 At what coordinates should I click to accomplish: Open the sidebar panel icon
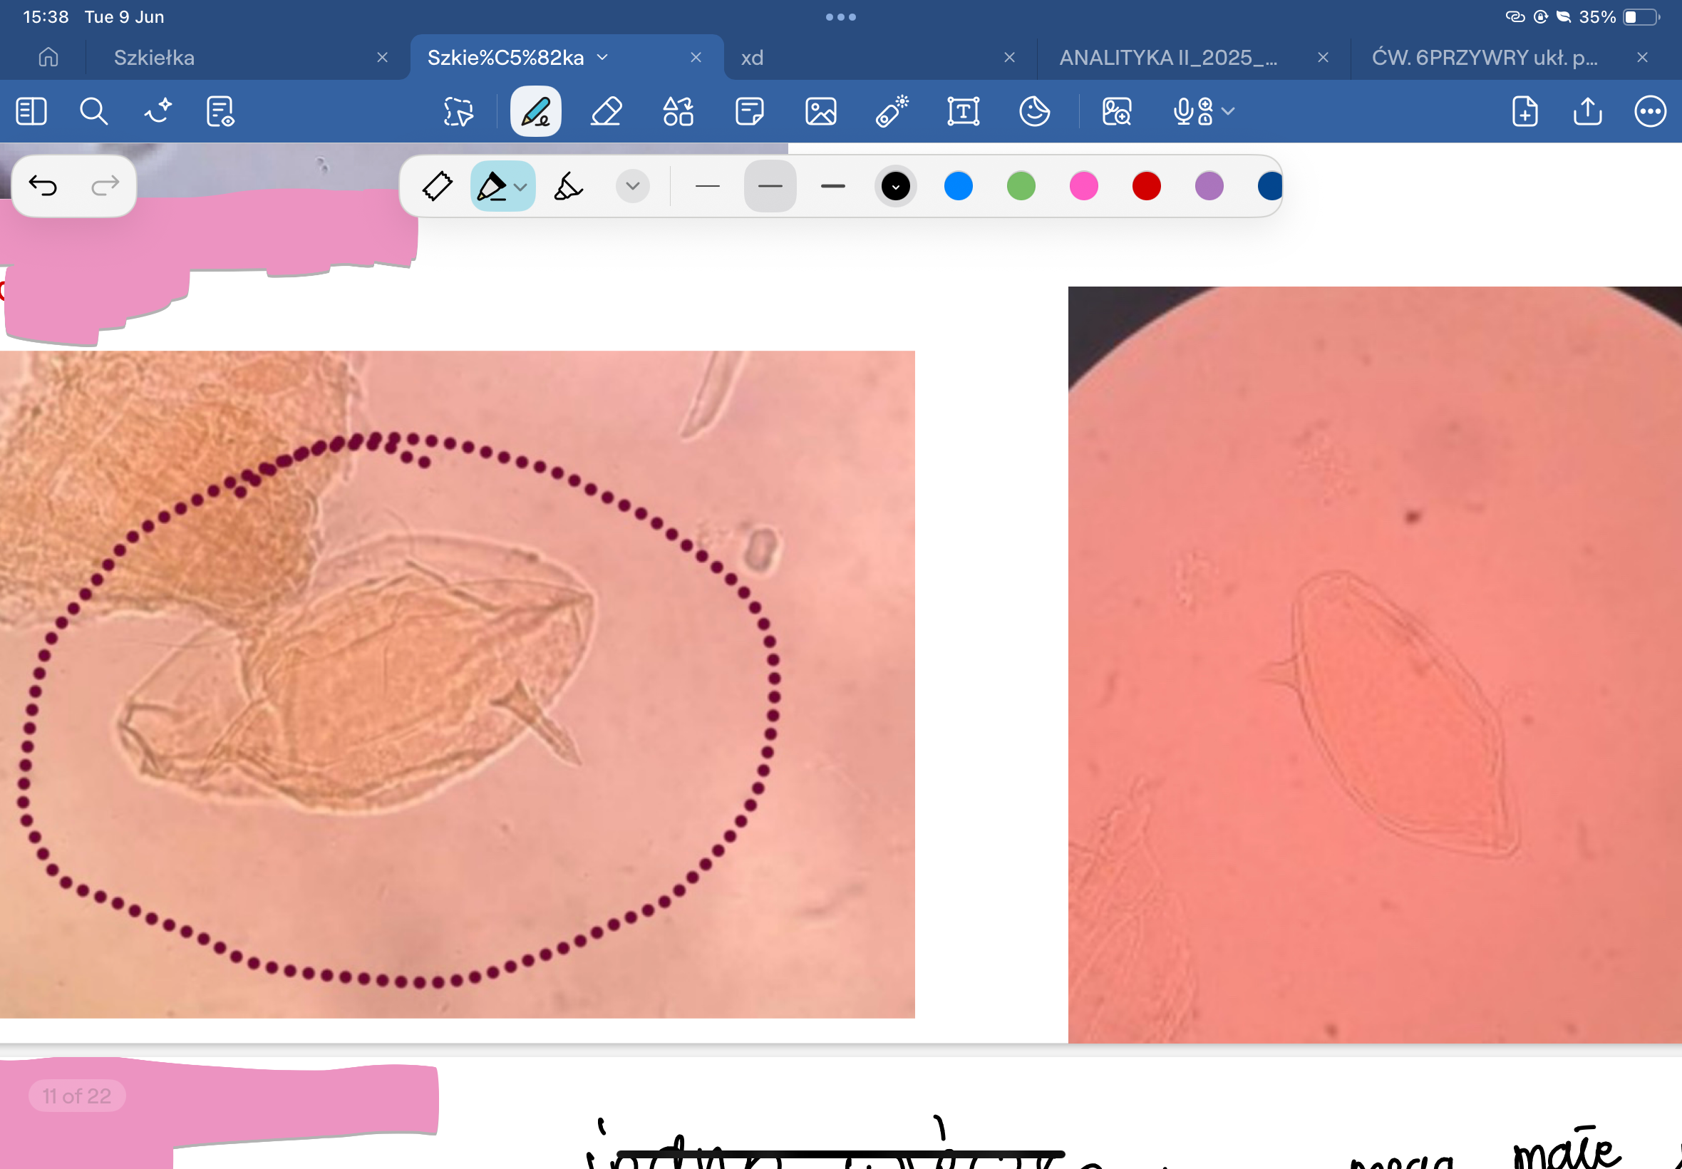pos(31,111)
